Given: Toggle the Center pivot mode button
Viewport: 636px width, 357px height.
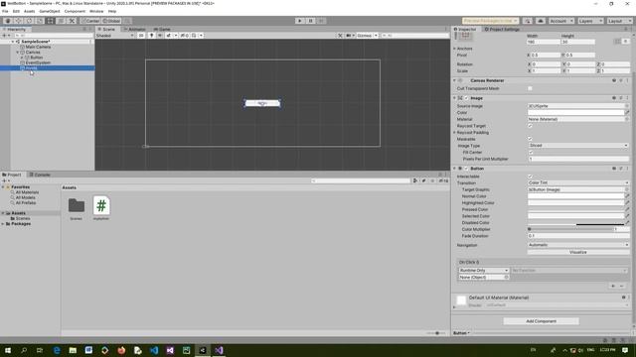Looking at the screenshot, I should (x=90, y=21).
